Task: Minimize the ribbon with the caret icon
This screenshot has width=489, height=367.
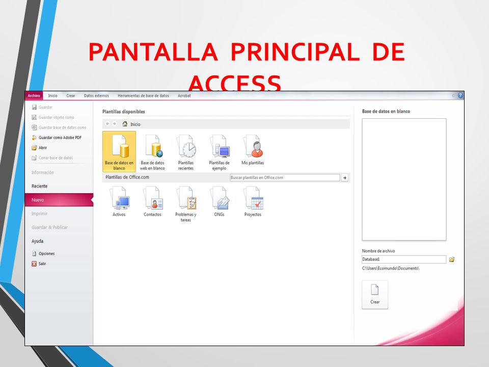Action: pyautogui.click(x=453, y=96)
